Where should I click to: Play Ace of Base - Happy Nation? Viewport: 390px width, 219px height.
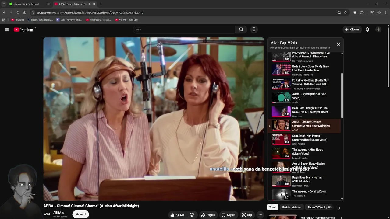(304, 168)
